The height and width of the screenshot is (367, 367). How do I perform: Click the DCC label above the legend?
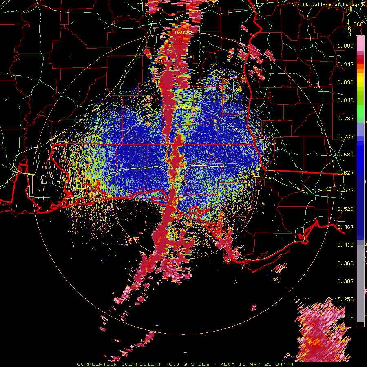point(358,24)
